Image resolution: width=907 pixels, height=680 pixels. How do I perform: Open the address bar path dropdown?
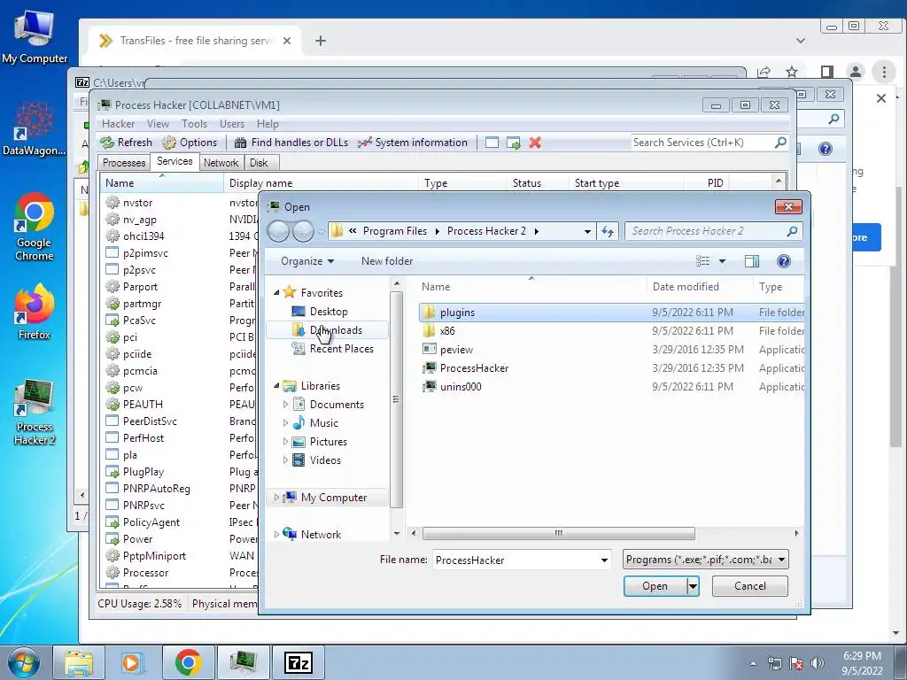(x=587, y=231)
